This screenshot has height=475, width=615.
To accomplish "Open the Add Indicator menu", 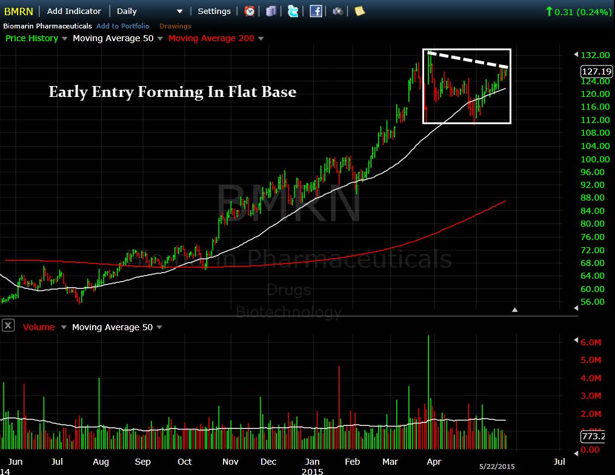I will [x=74, y=11].
